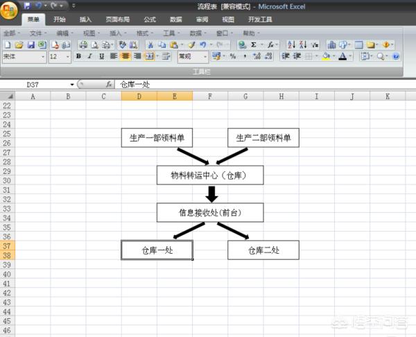Sort ascending with the A-Z icon

click(291, 44)
